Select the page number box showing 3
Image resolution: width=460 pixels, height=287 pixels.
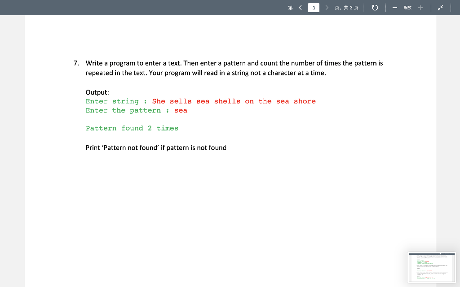coord(313,7)
